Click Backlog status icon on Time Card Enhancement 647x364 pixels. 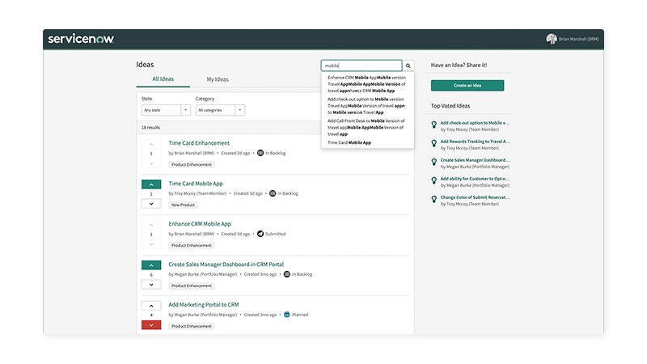[x=260, y=153]
